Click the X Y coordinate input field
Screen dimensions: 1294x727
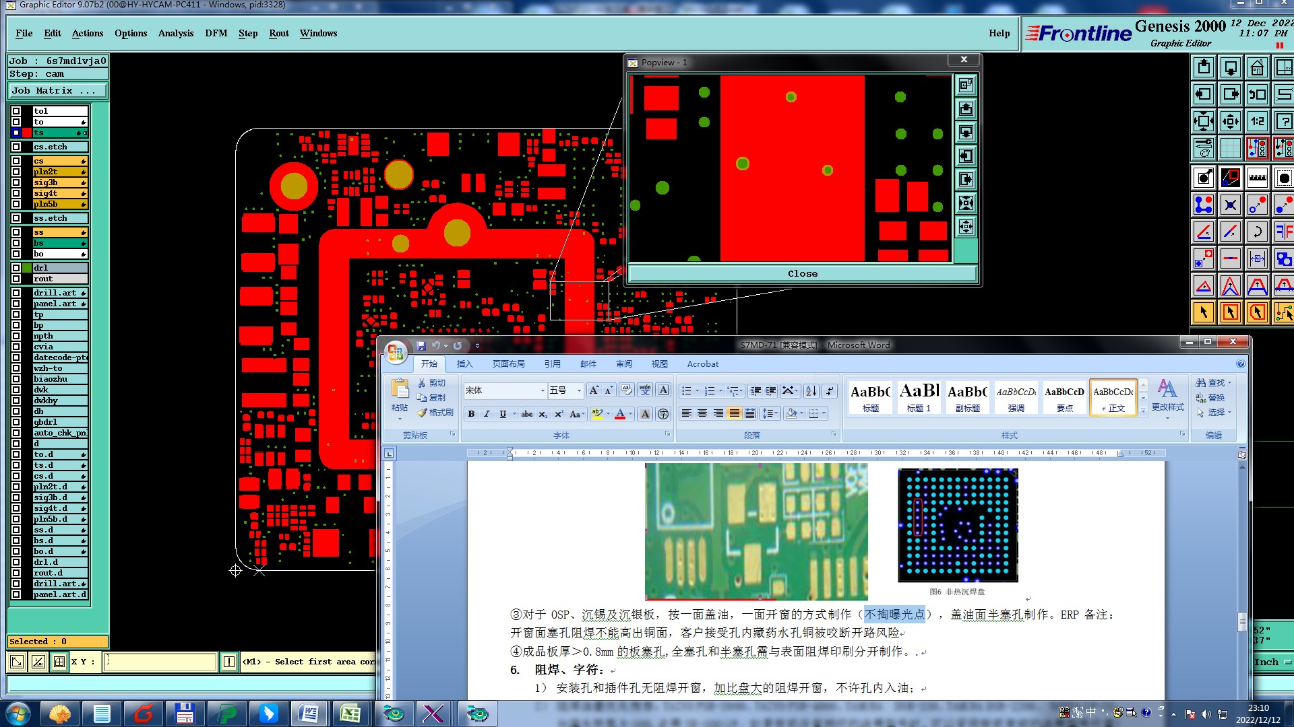(160, 662)
